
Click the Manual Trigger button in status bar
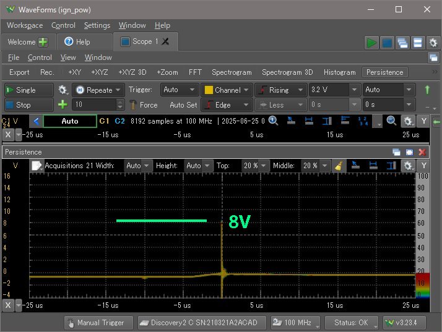[x=98, y=323]
